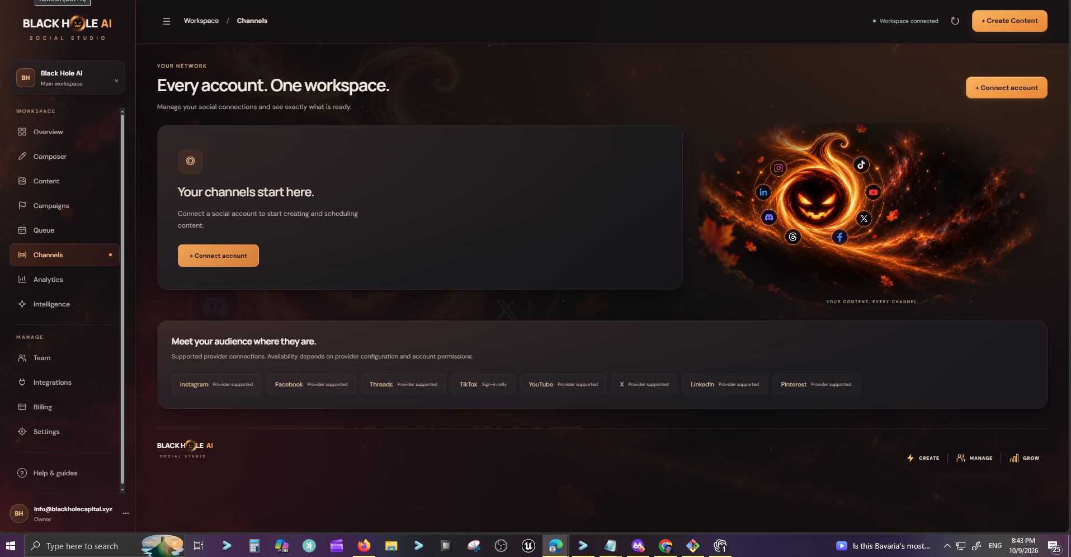1071x557 pixels.
Task: Click the Windows taskbar search box
Action: tap(104, 546)
